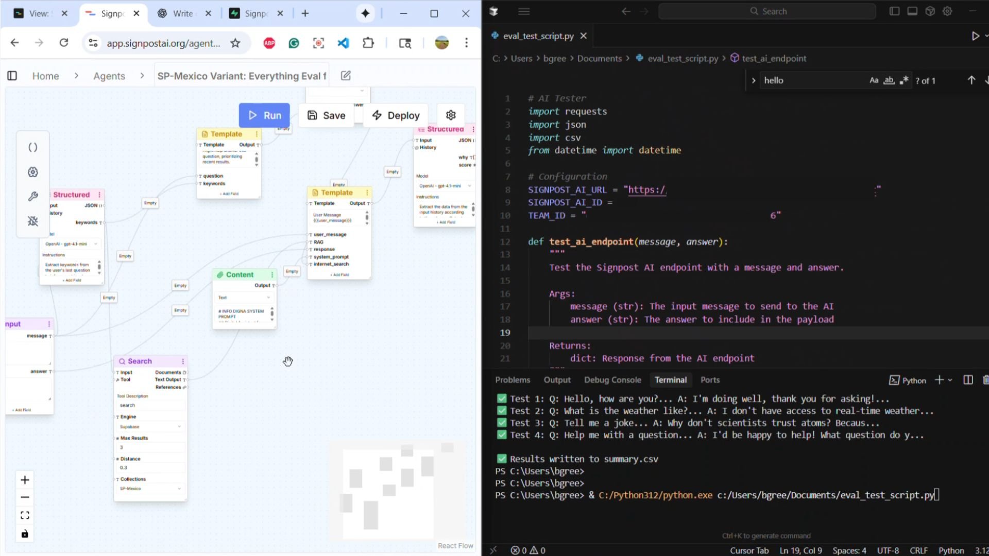
Task: Zoom out on the flow canvas
Action: coord(25,497)
